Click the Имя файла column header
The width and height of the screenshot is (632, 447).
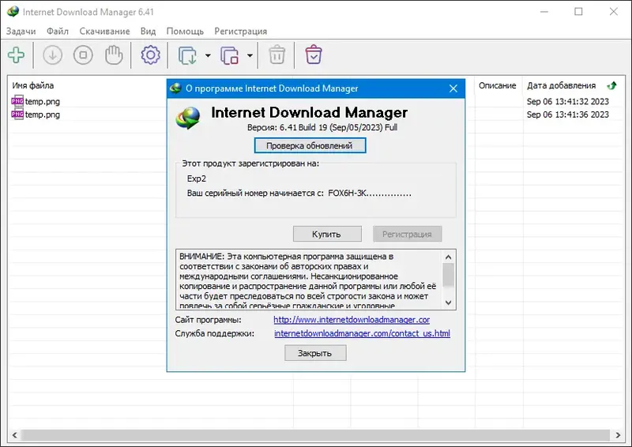[x=32, y=85]
